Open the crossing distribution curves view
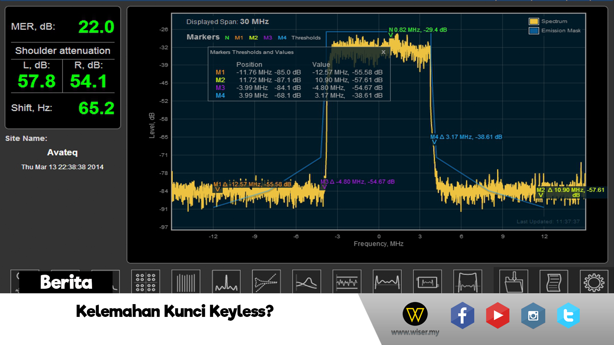This screenshot has height=345, width=614. click(x=306, y=282)
